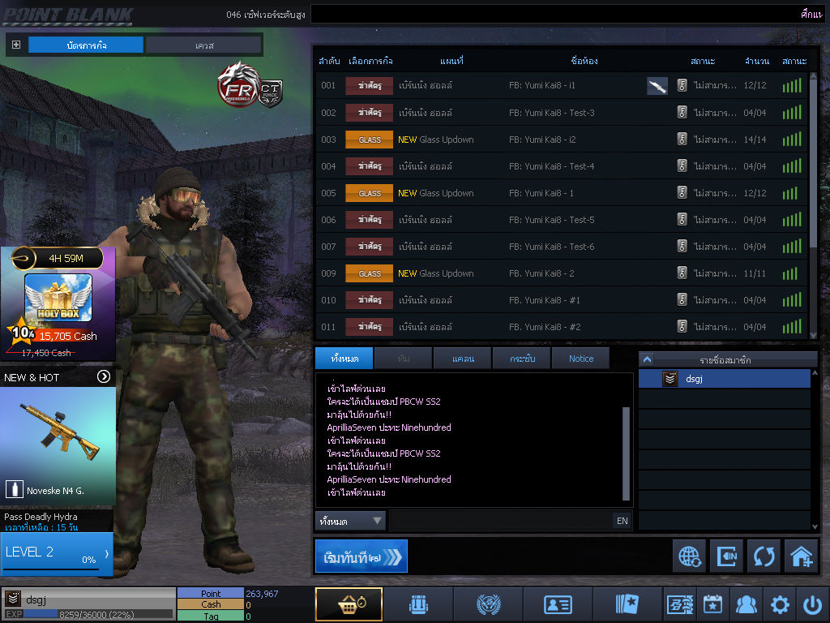The height and width of the screenshot is (623, 830).
Task: Expand the plus box beside บัตรภารกิจ
Action: click(16, 45)
